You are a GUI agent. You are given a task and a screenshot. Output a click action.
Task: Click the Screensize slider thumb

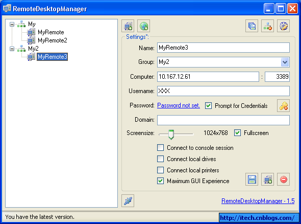tap(171, 135)
